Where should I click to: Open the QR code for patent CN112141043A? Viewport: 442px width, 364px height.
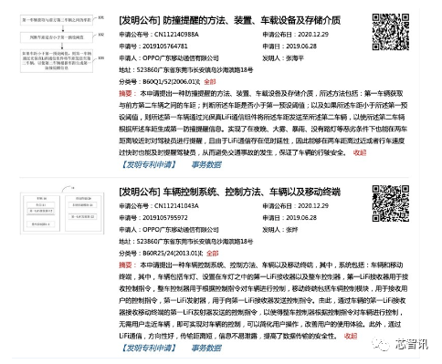pyautogui.click(x=391, y=203)
